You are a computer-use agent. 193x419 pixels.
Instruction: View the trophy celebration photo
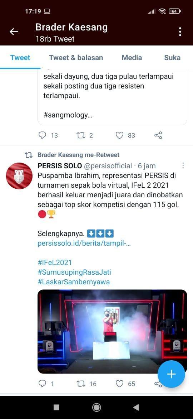pyautogui.click(x=112, y=331)
